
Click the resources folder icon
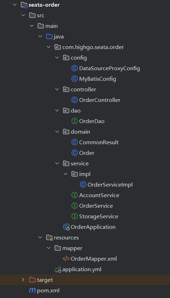coord(49,238)
